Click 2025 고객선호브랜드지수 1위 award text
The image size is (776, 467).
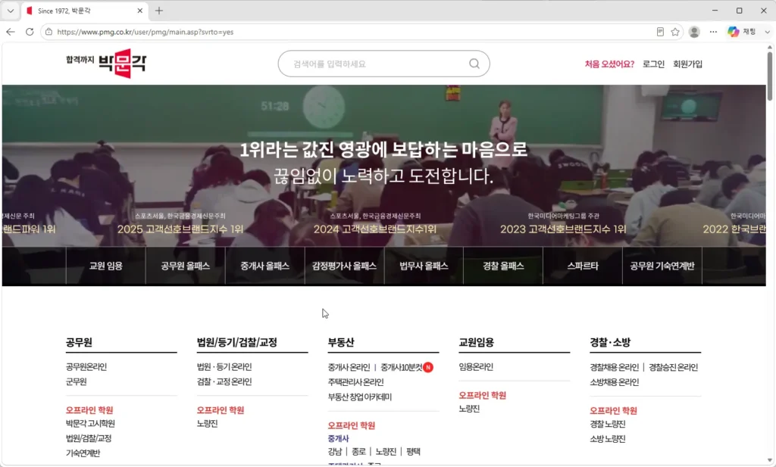[180, 229]
